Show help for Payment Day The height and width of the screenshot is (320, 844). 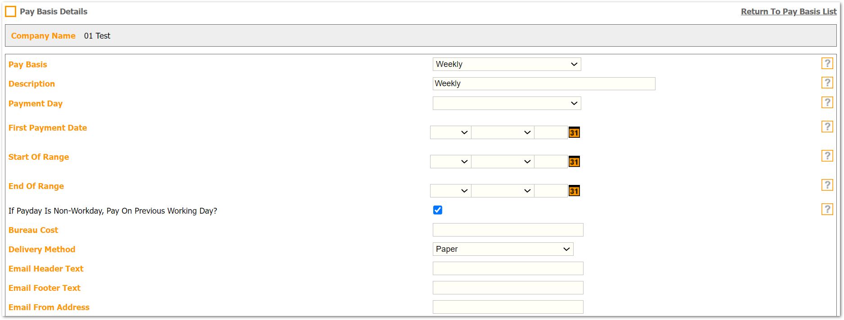[827, 102]
